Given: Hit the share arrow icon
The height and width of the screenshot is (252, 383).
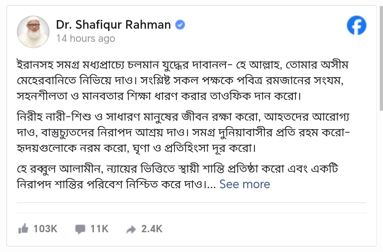Looking at the screenshot, I should click(131, 229).
